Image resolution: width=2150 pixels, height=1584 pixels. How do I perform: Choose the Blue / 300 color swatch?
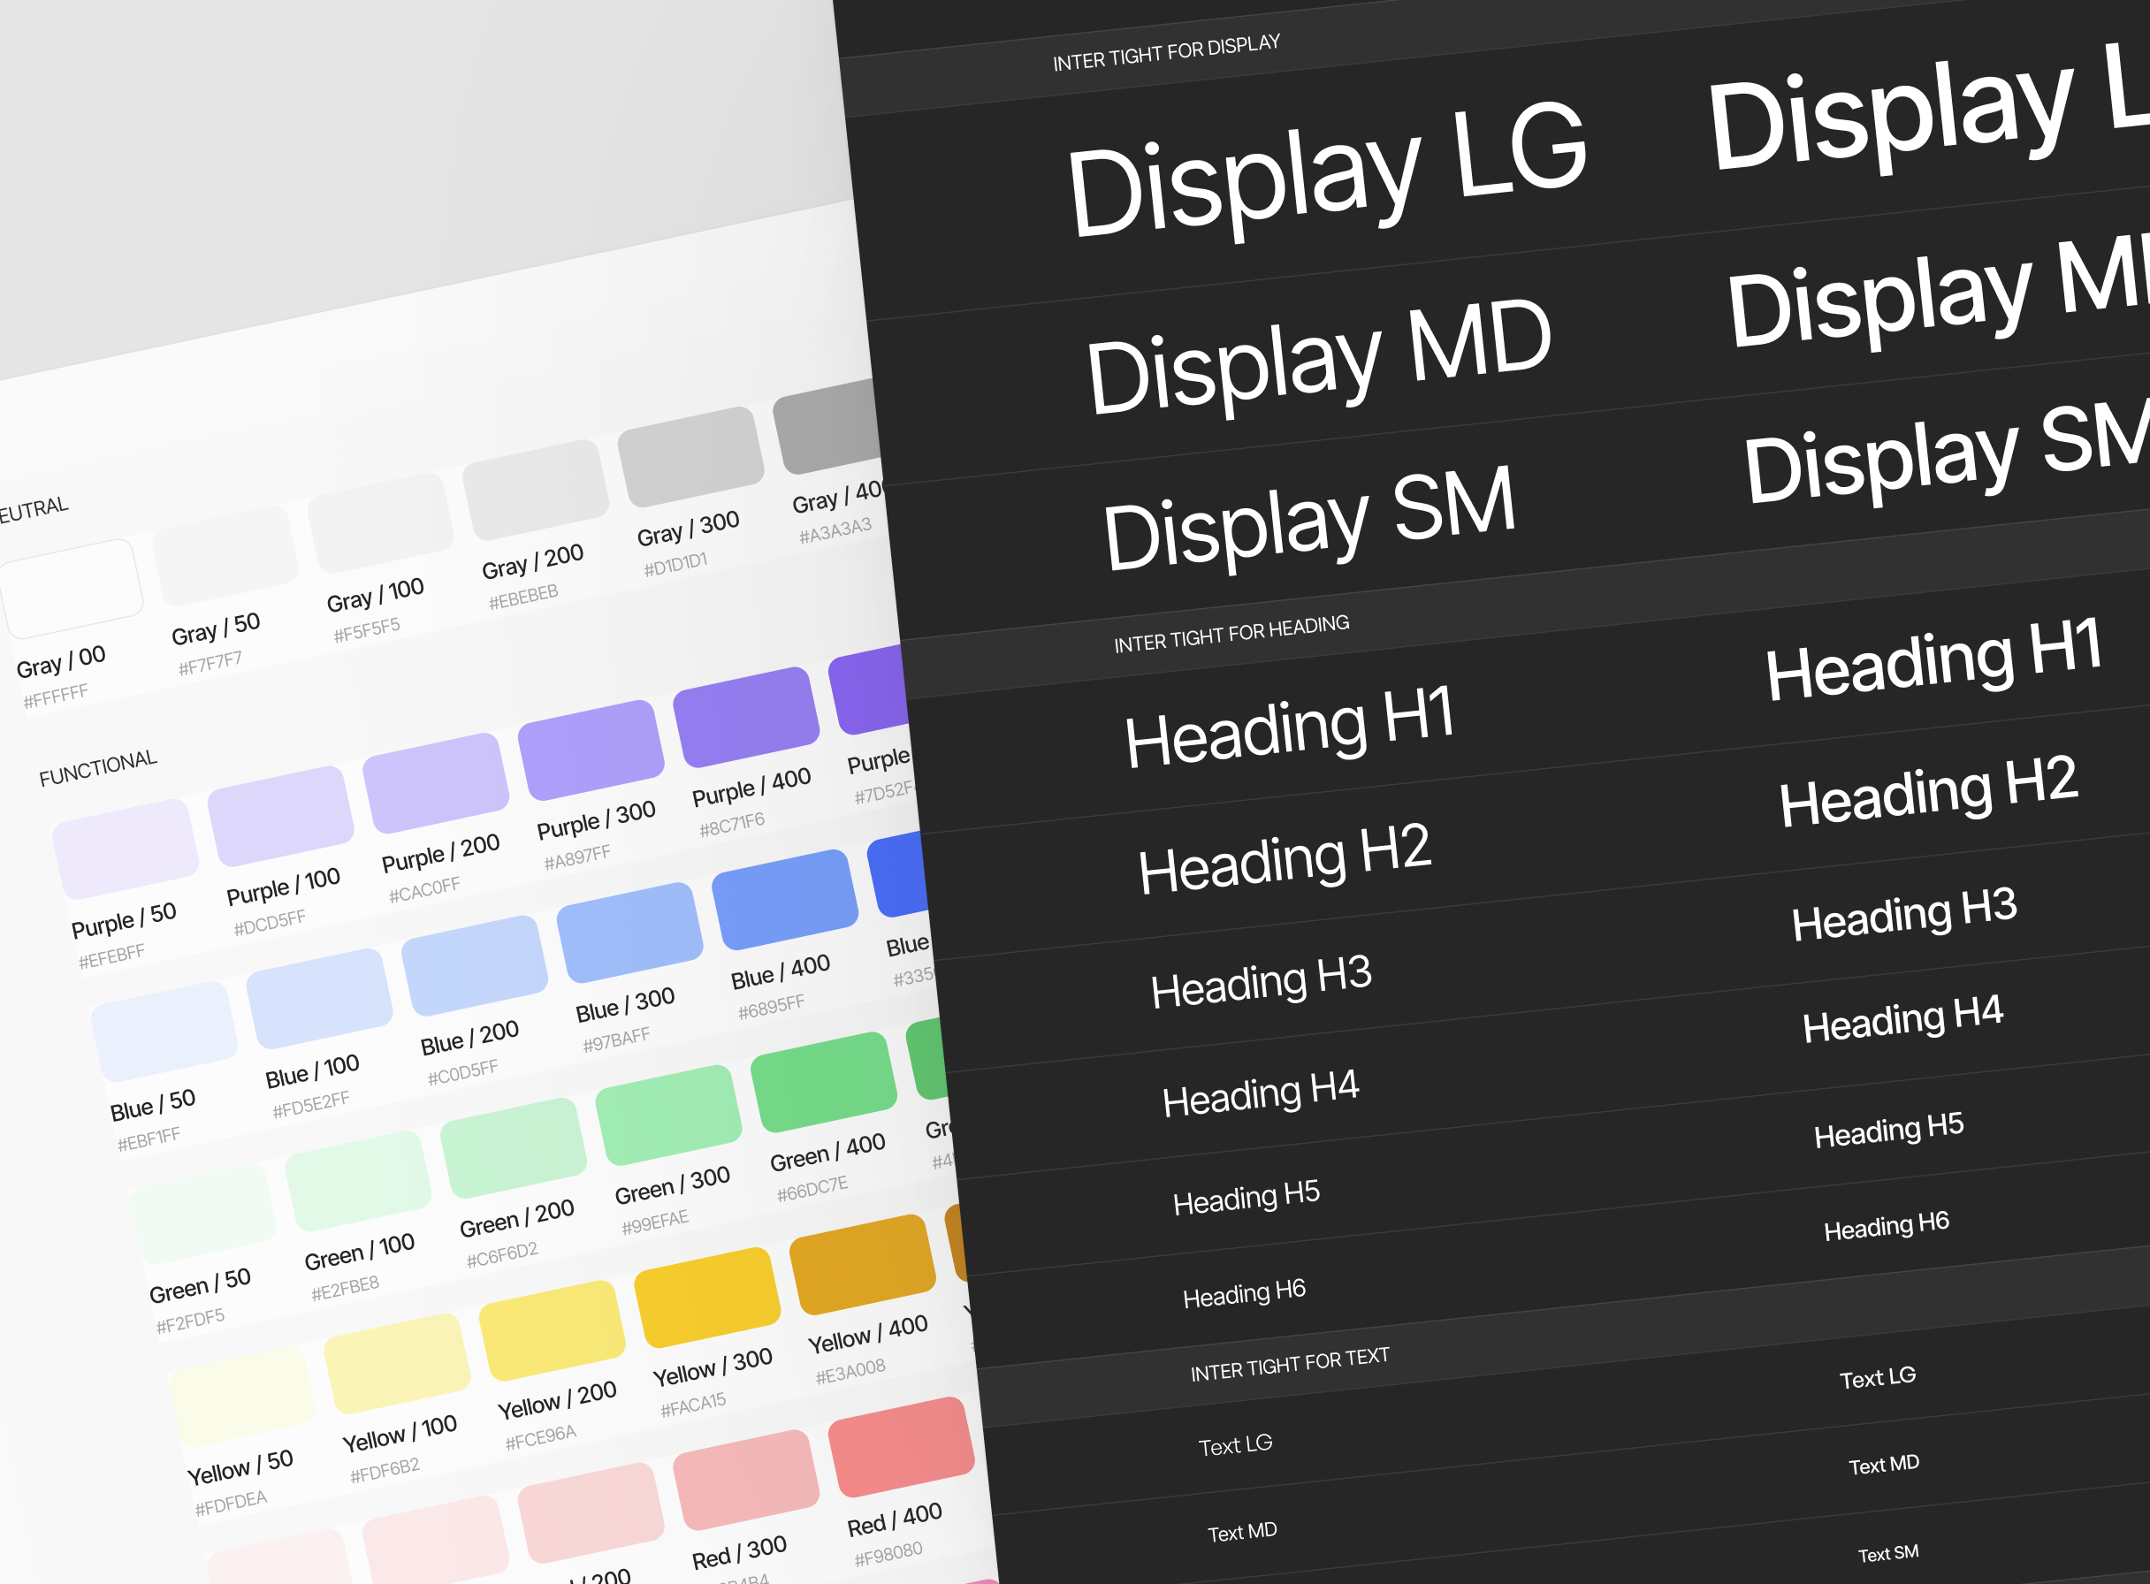629,933
